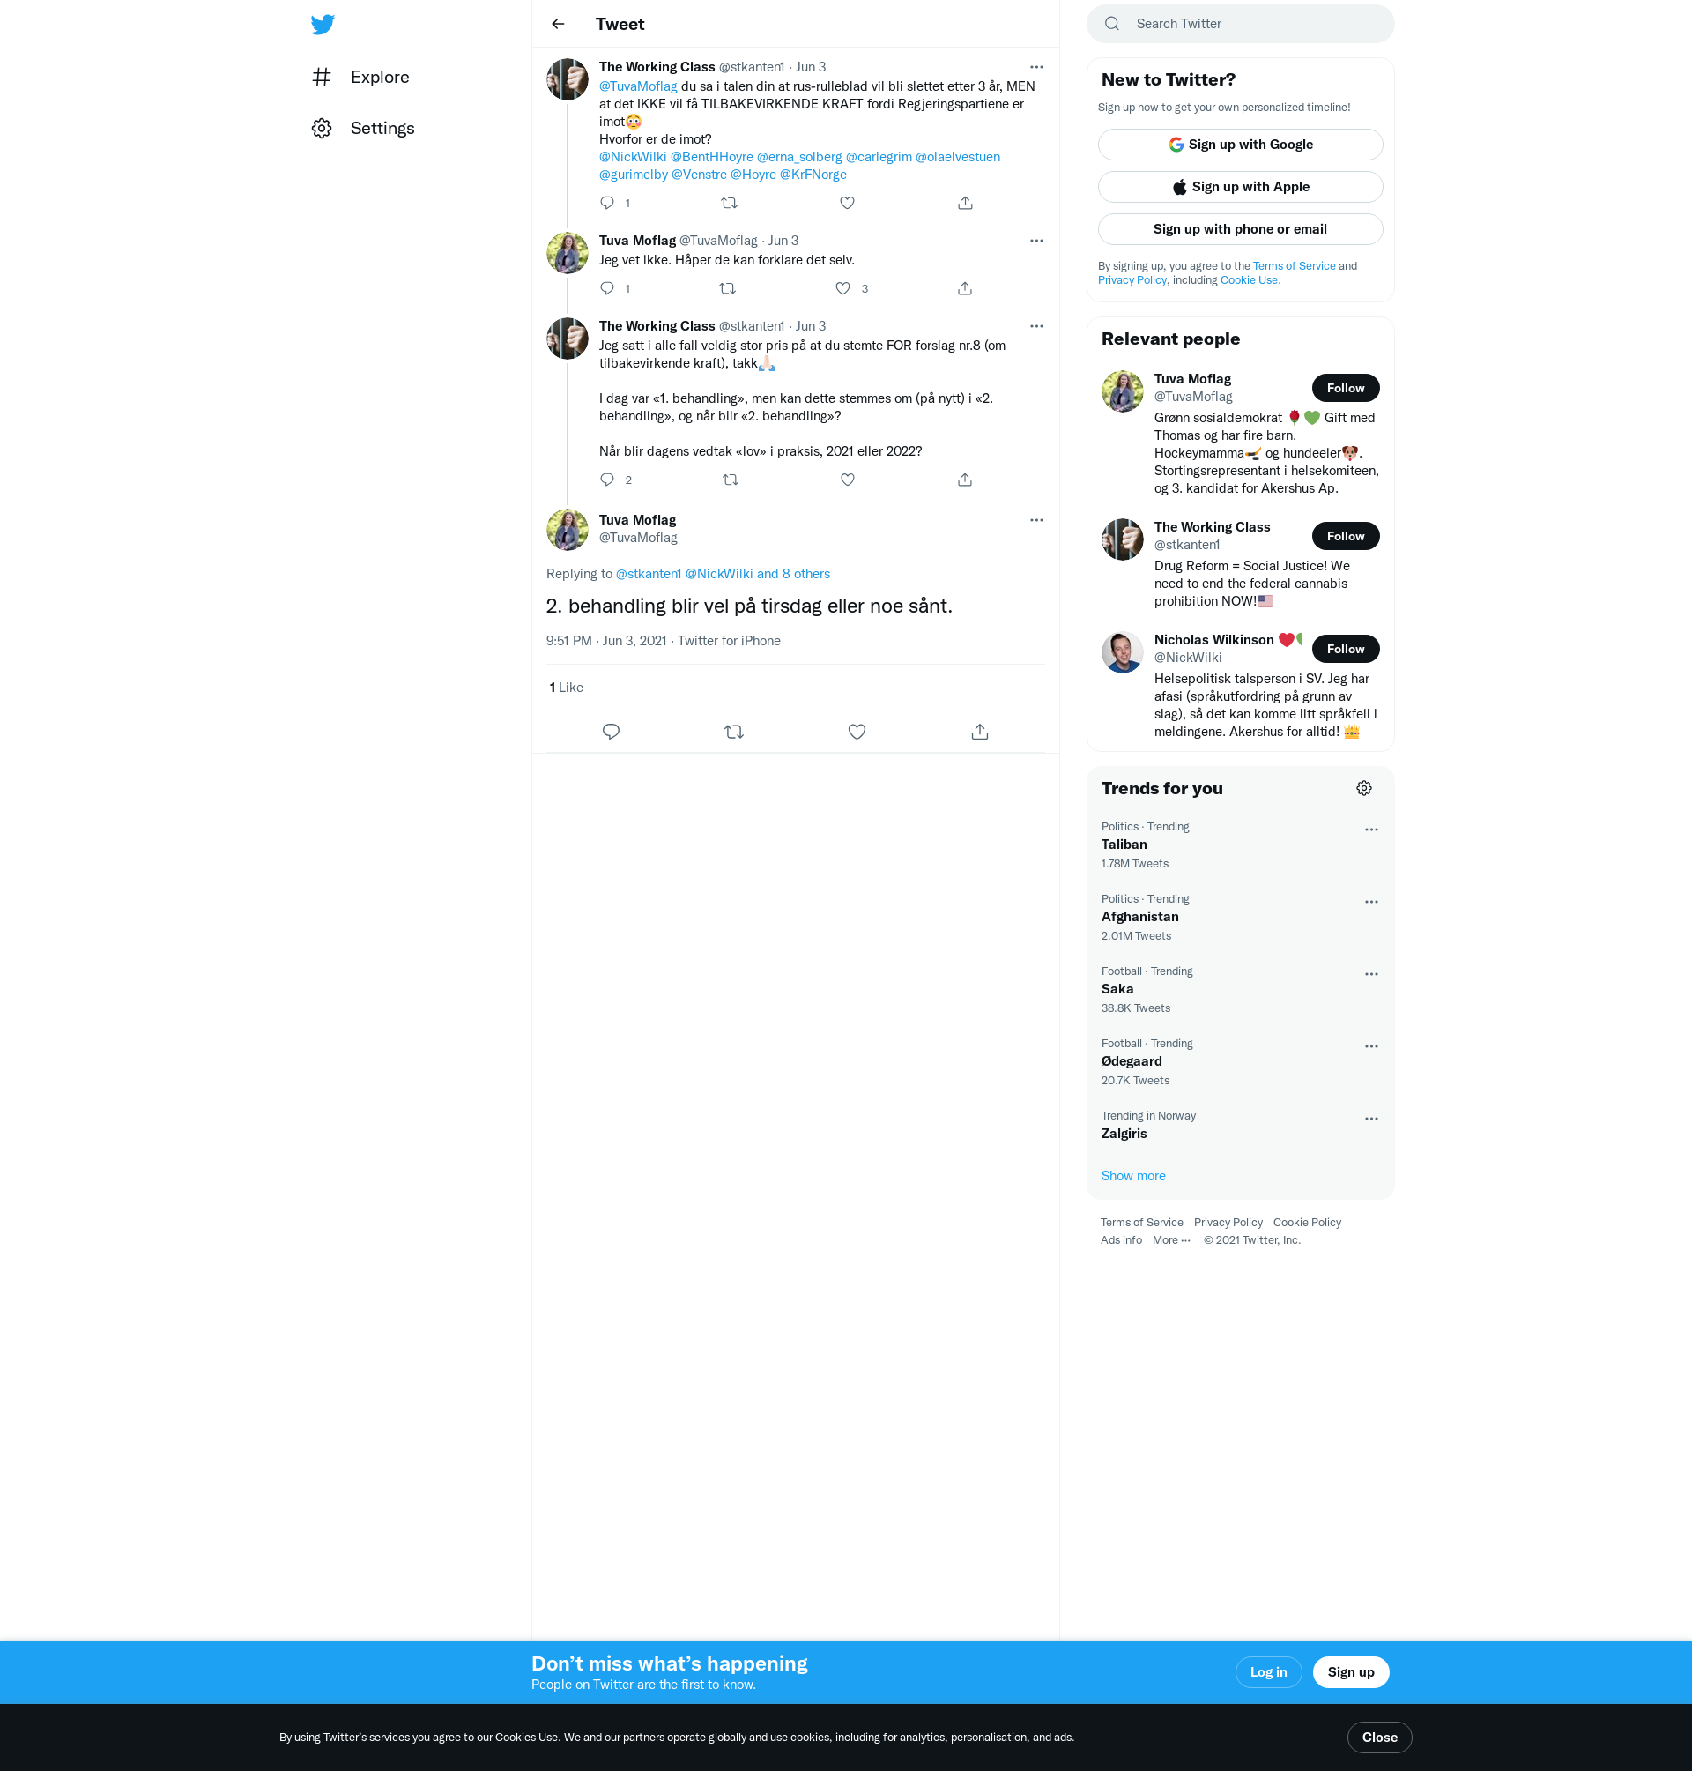Open the Afghanistan trend
Viewport: 1692px width, 1771px height.
click(x=1240, y=918)
